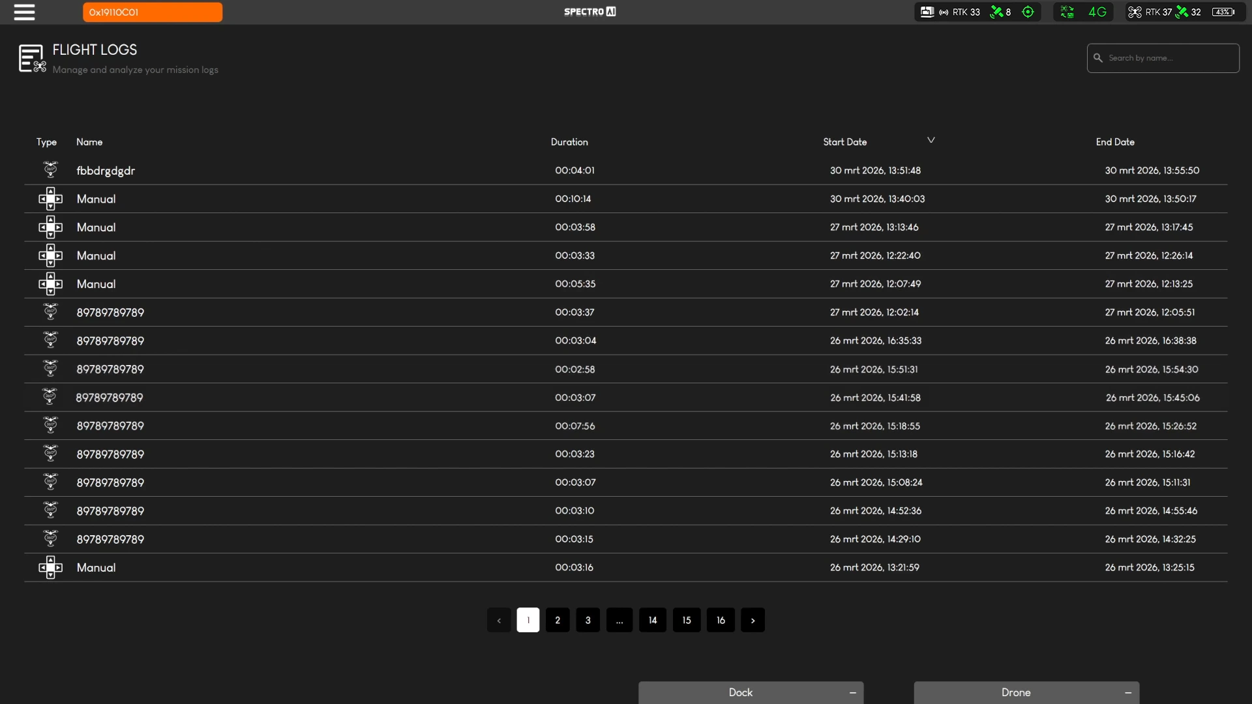This screenshot has height=704, width=1252.
Task: Click the drone status icon in top bar
Action: click(x=1135, y=12)
